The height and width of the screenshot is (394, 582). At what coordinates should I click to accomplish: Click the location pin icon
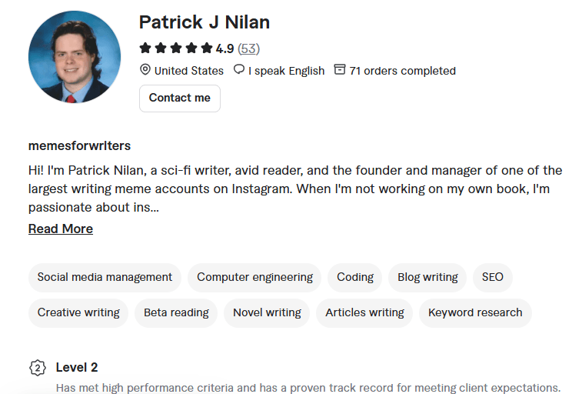point(145,70)
